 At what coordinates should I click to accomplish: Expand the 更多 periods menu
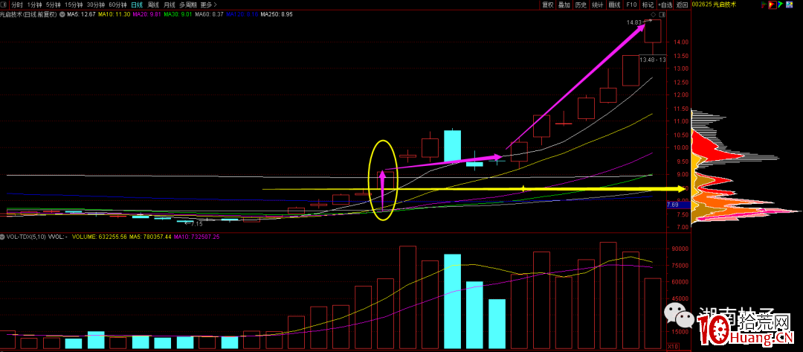(x=207, y=4)
